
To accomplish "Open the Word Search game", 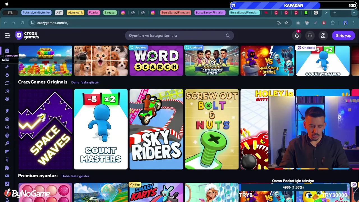I will (156, 61).
